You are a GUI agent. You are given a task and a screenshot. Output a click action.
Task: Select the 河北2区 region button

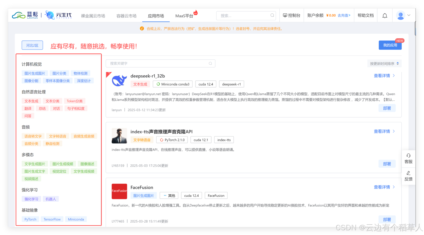tap(32, 45)
